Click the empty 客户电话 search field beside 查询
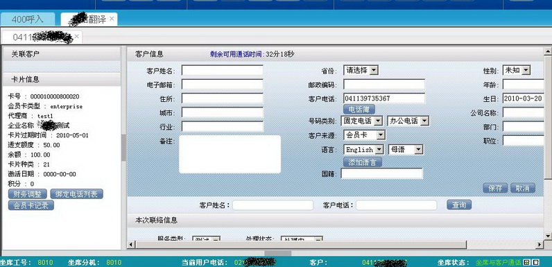 (x=396, y=205)
